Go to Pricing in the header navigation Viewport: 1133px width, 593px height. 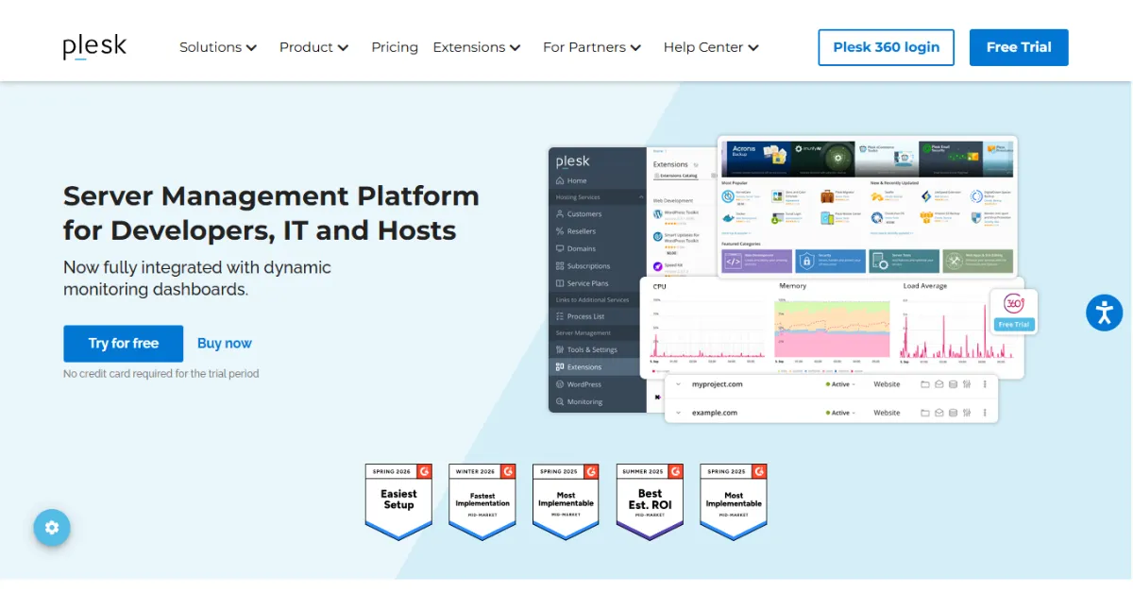tap(395, 47)
